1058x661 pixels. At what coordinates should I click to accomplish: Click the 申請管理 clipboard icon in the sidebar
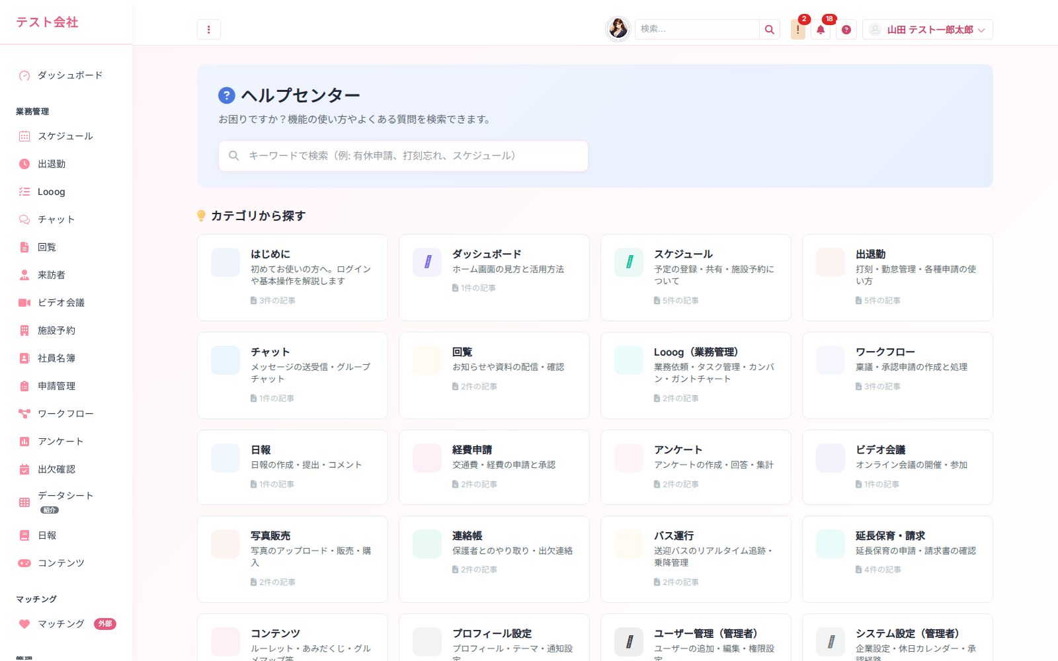click(24, 386)
